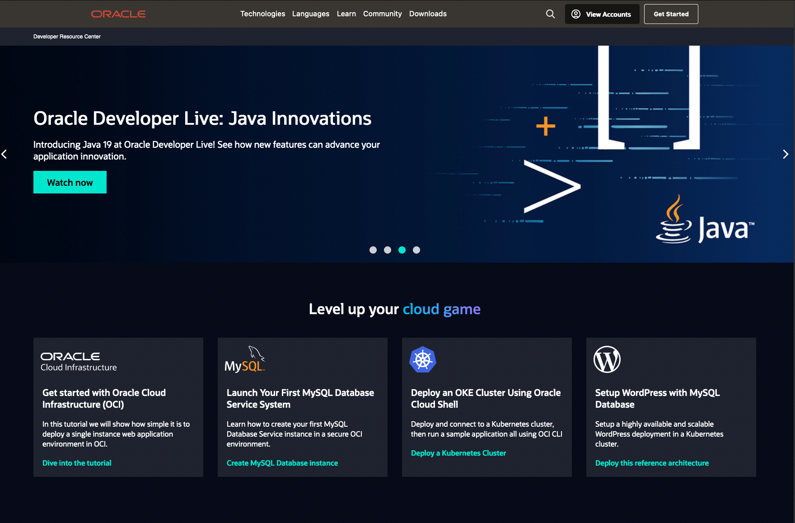This screenshot has height=523, width=795.
Task: Click the Developer Resource Center link
Action: 67,37
